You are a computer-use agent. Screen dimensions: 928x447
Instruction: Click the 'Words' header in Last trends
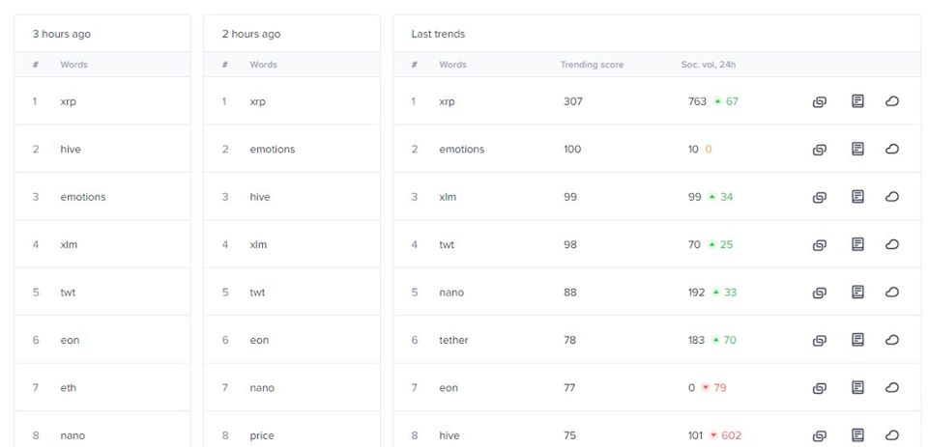452,65
